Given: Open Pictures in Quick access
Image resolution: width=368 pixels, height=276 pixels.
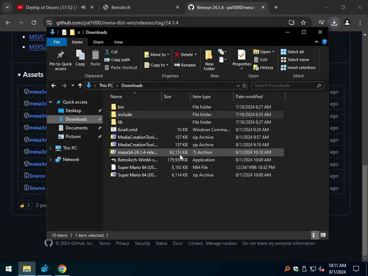Looking at the screenshot, I should pos(73,137).
